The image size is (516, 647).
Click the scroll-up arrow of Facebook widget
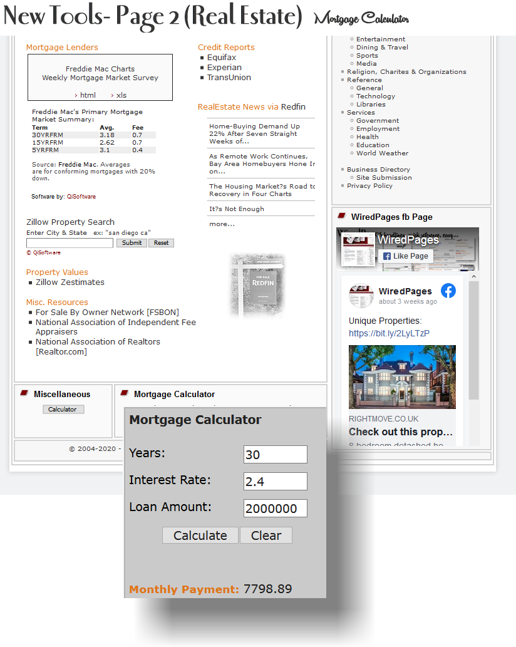click(x=474, y=276)
